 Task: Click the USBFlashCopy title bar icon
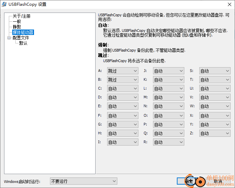click(x=4, y=4)
